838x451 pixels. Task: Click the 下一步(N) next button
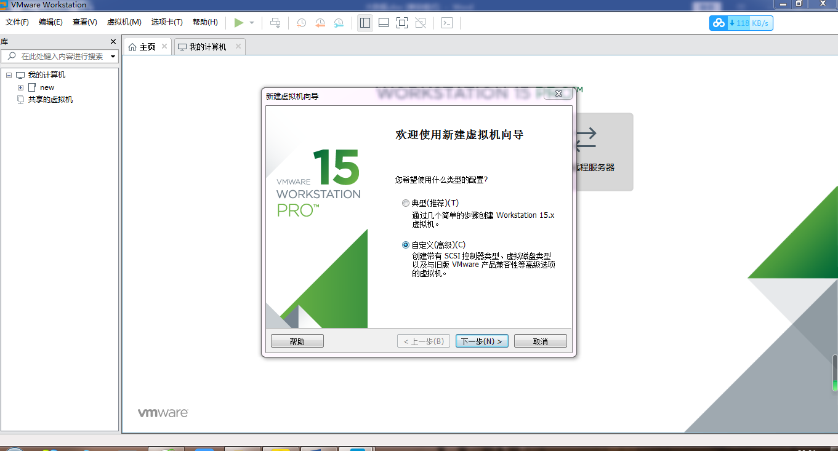[482, 341]
